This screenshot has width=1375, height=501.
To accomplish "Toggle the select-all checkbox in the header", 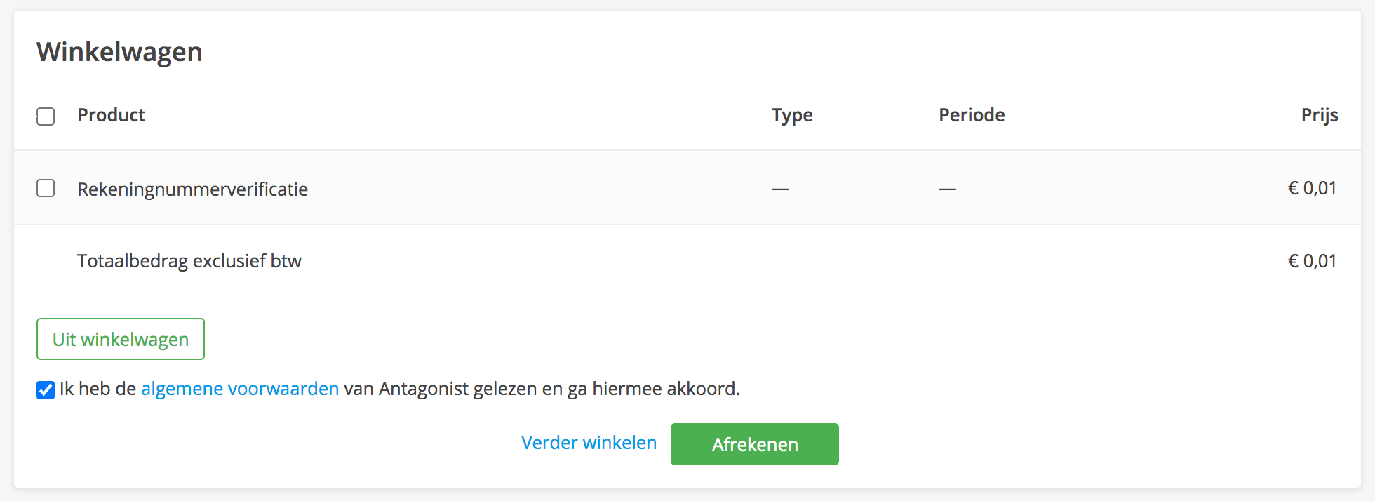I will tap(45, 116).
